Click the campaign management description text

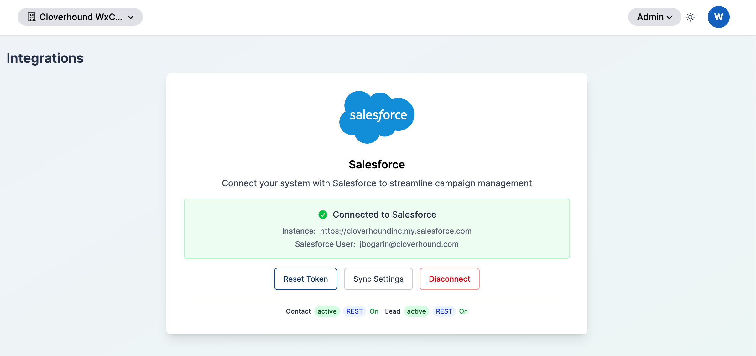[x=377, y=183]
